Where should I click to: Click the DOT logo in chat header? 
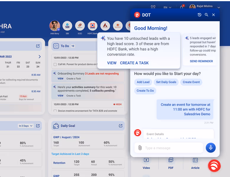137,15
